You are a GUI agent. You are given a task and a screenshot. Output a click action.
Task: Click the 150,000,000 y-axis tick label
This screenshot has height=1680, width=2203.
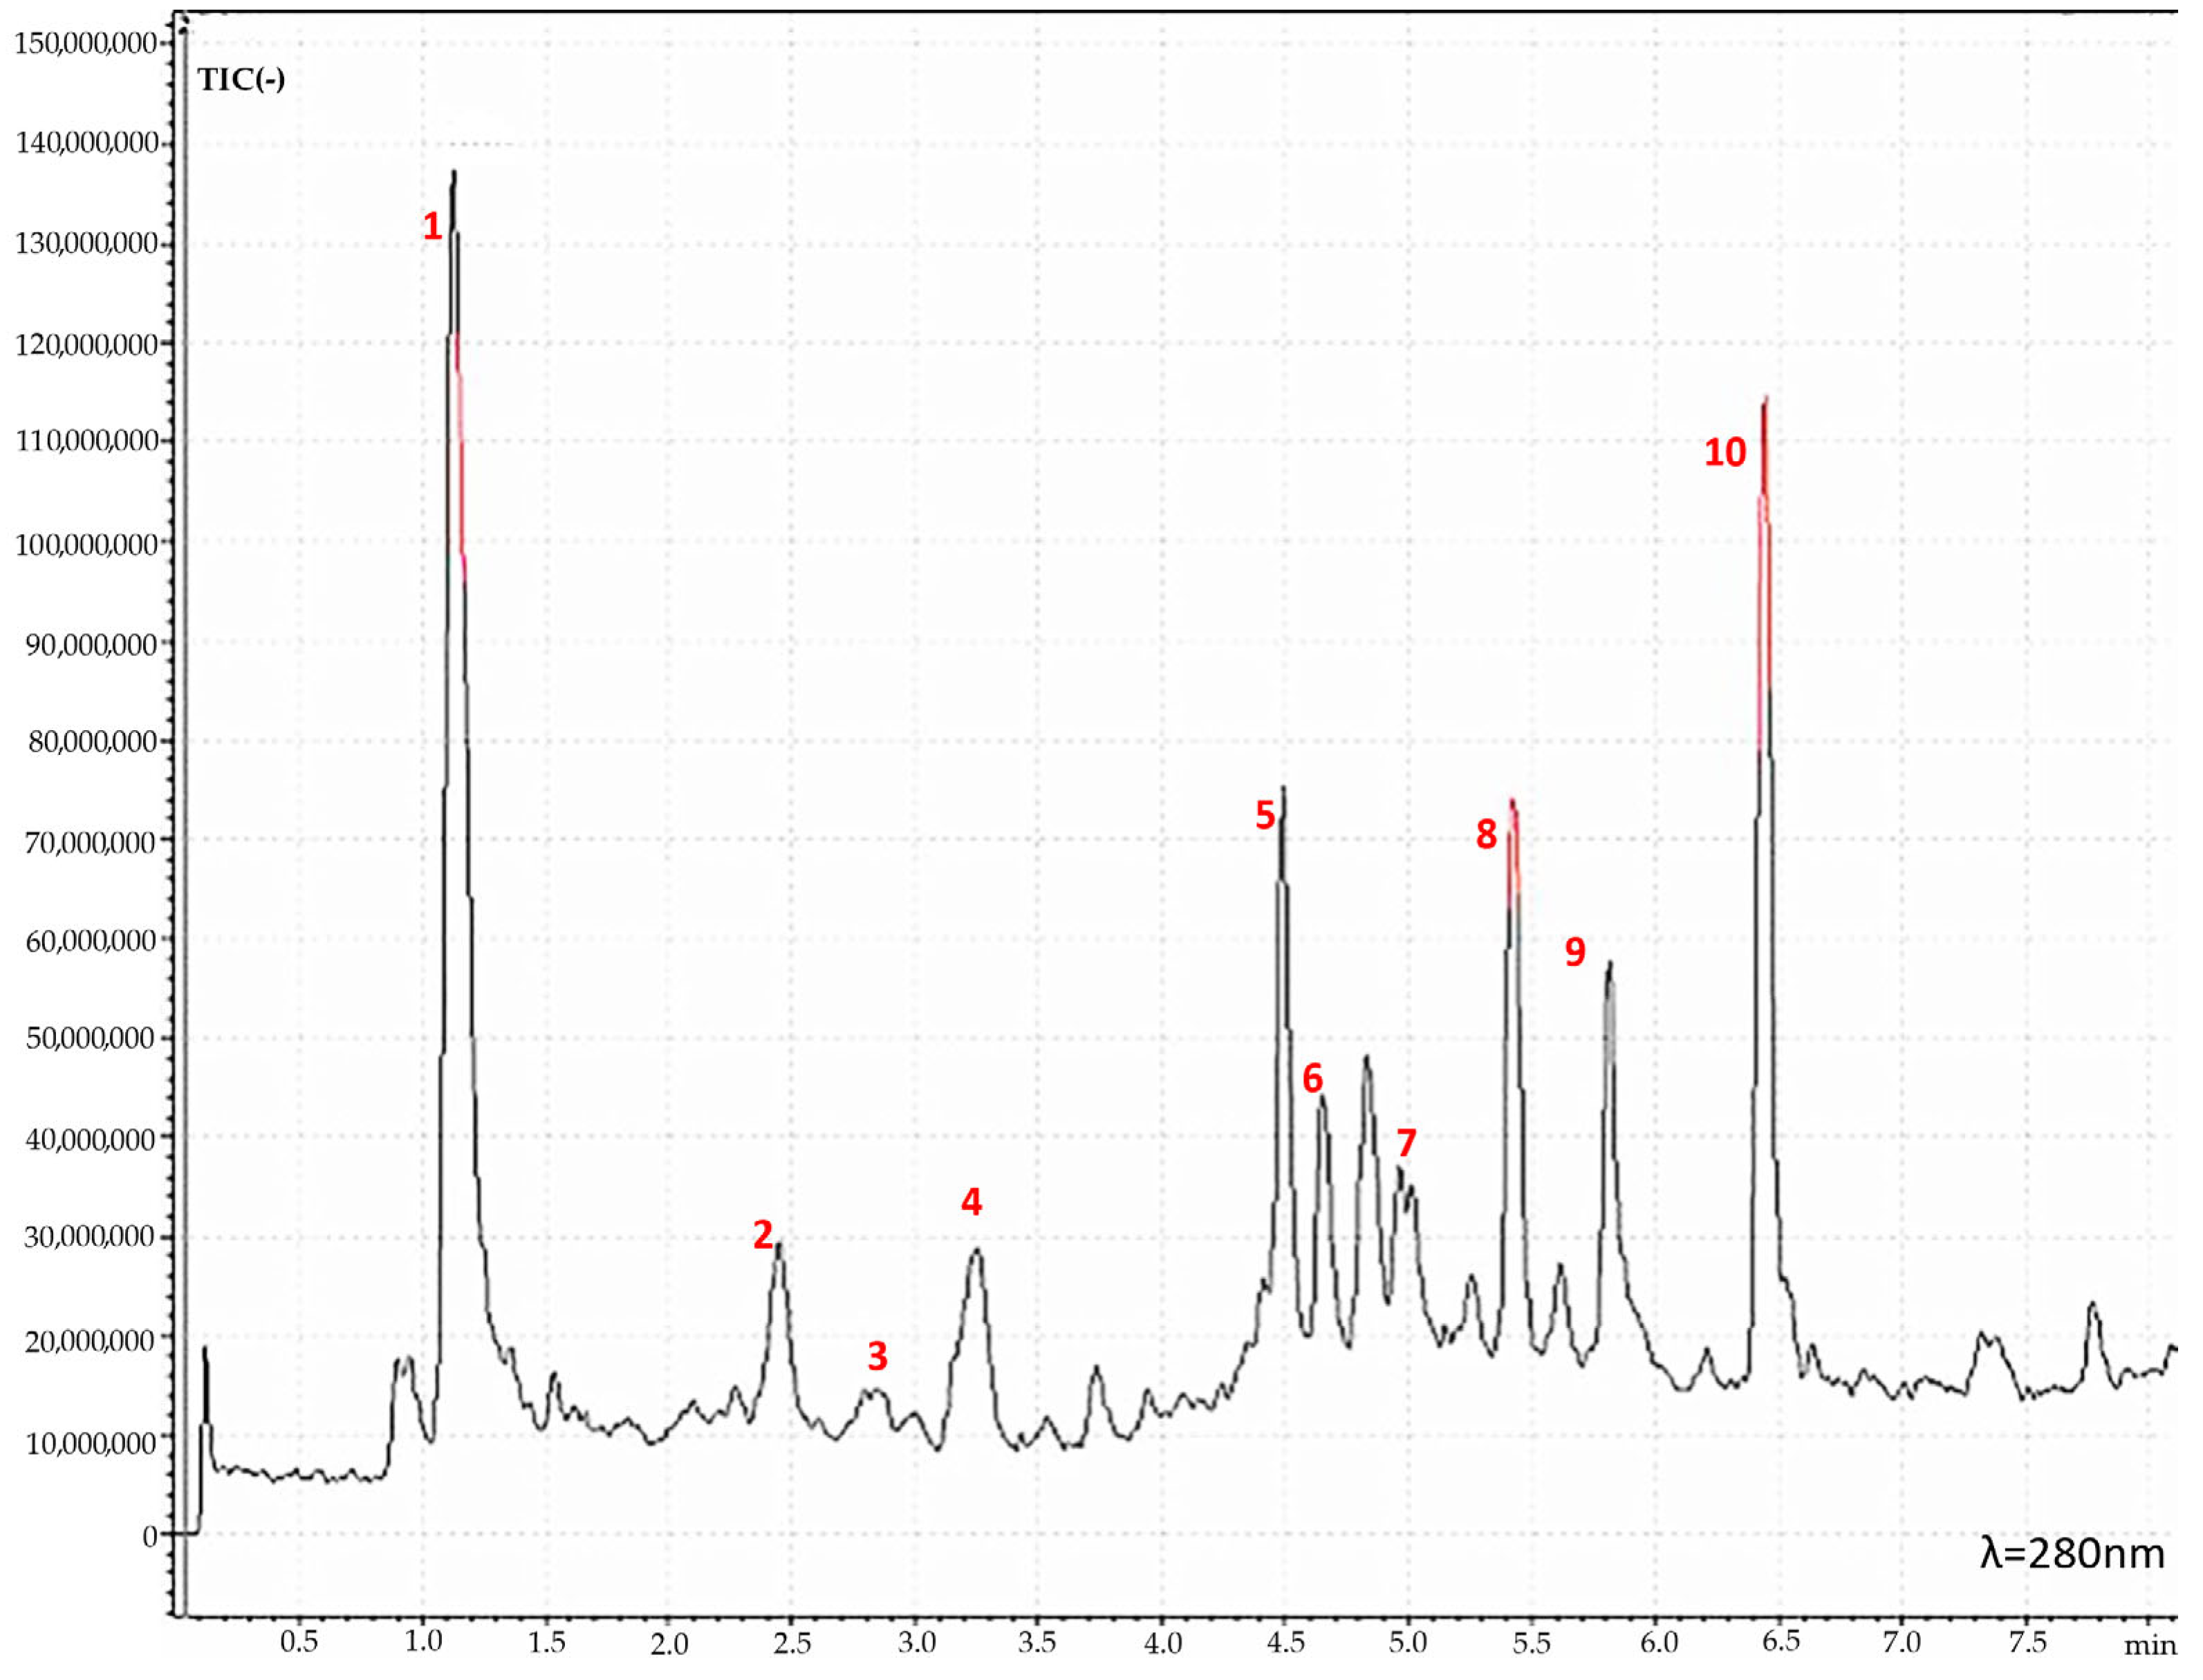[x=86, y=43]
